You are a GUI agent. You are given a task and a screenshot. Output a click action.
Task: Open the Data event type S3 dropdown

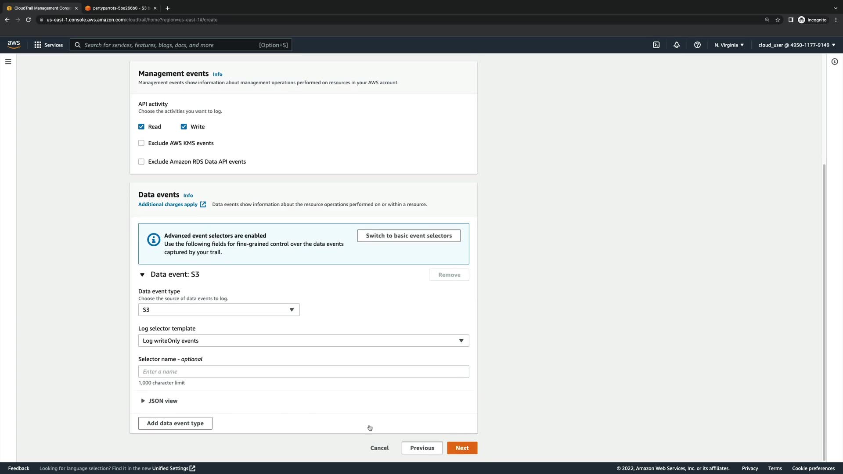(x=219, y=310)
